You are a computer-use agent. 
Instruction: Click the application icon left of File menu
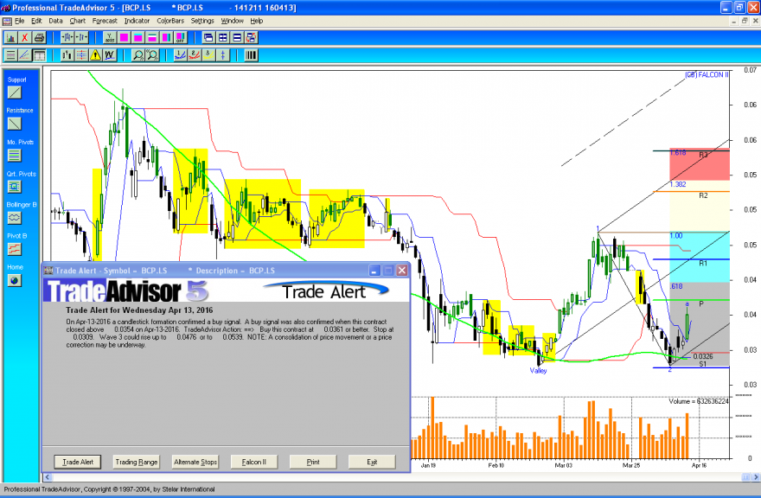(x=7, y=21)
